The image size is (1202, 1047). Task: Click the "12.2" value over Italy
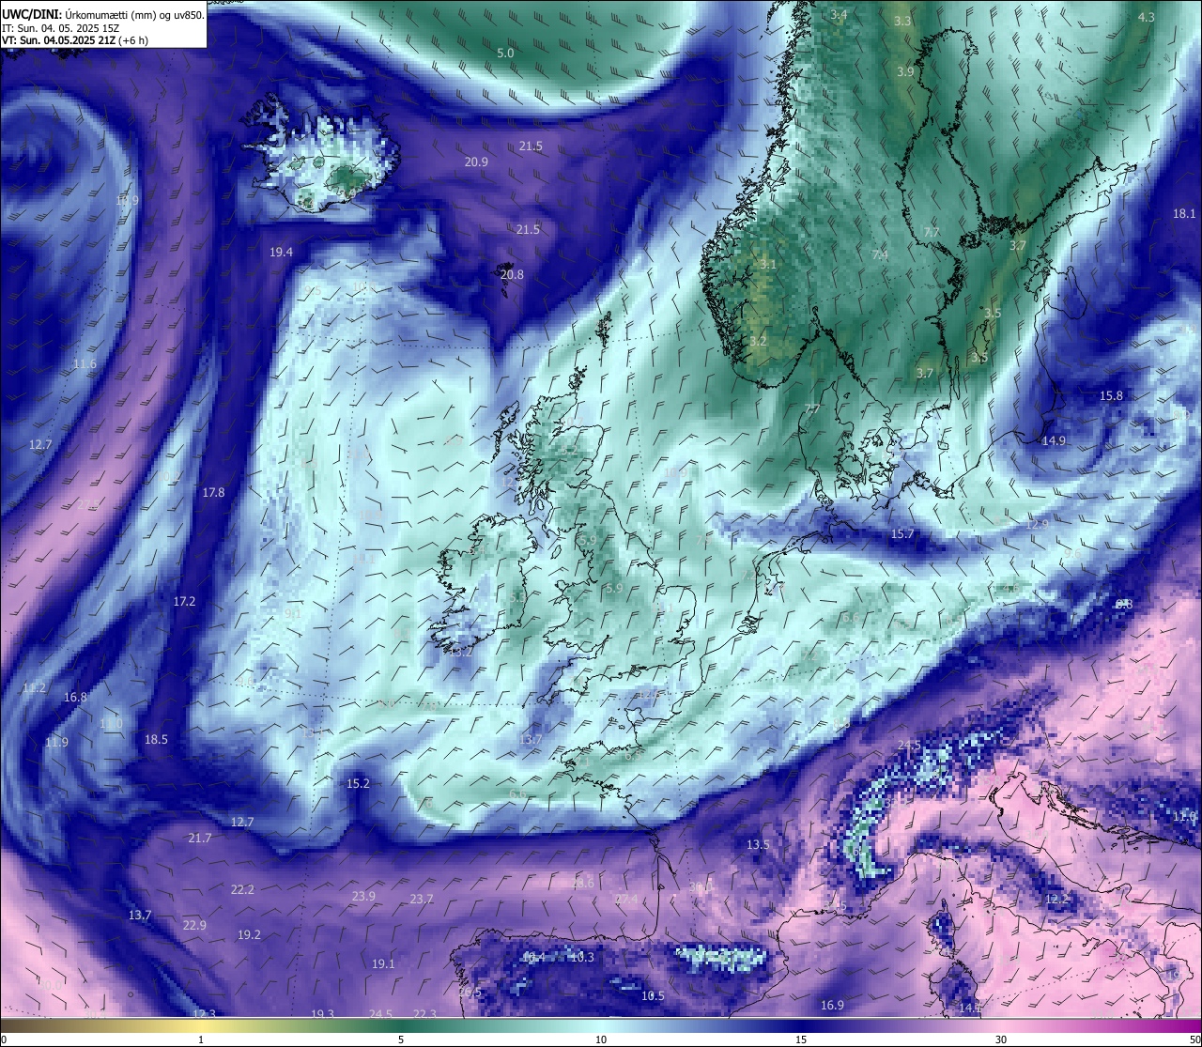coord(1056,900)
